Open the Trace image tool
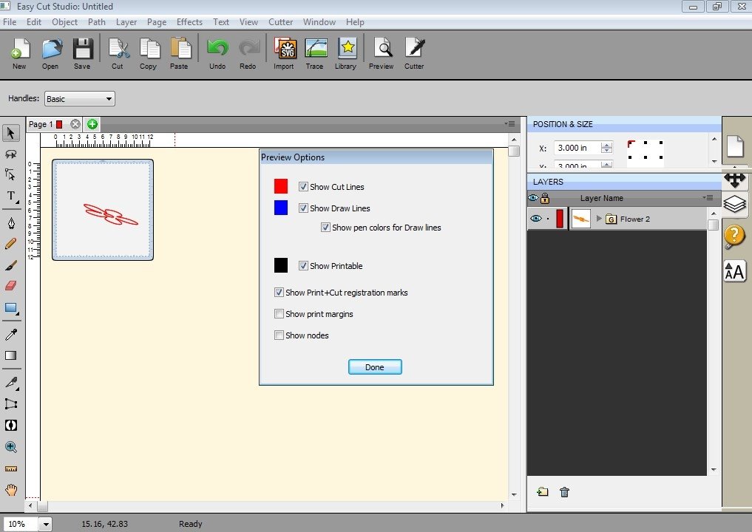The image size is (752, 532). (x=315, y=50)
